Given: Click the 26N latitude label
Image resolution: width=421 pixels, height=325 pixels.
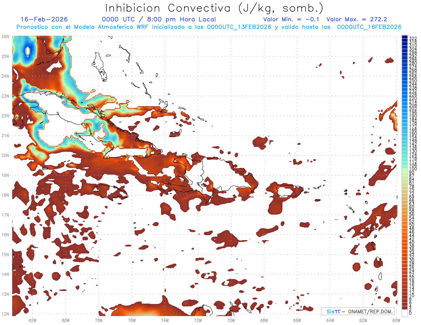Looking at the screenshot, I should click(5, 36).
